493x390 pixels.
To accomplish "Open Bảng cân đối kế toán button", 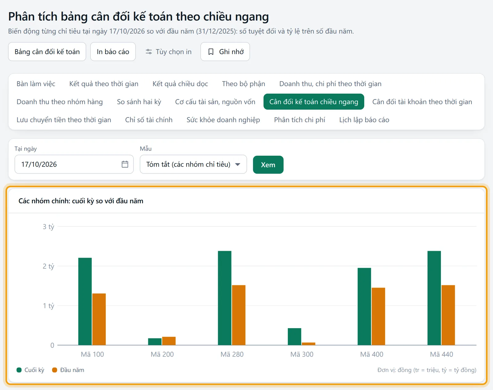I will 47,52.
